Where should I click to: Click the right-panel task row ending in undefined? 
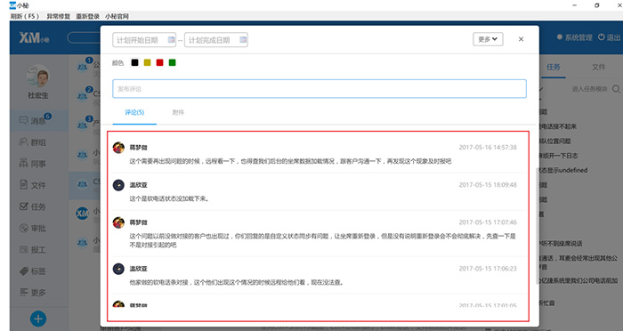pyautogui.click(x=563, y=170)
